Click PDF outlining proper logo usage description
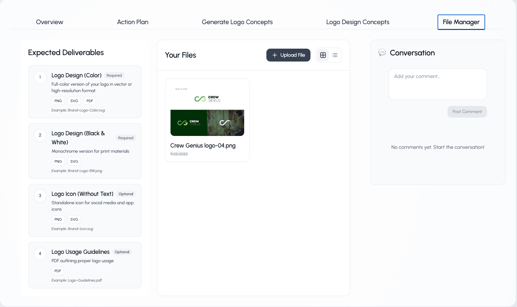517x307 pixels. 83,261
